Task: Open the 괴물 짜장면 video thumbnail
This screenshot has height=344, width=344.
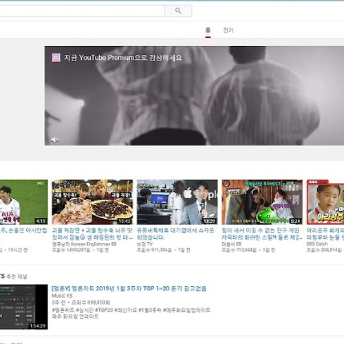Action: [92, 202]
